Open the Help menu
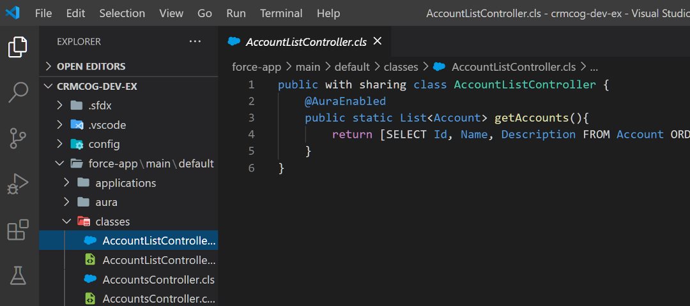 [x=328, y=13]
